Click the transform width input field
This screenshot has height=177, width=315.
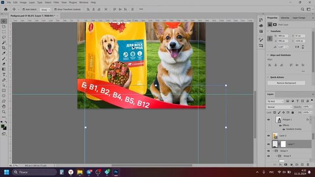283,36
